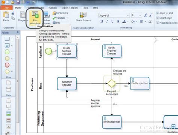The image size is (178, 135).
Task: Click the Cut scissors icon
Action: tap(13, 13)
